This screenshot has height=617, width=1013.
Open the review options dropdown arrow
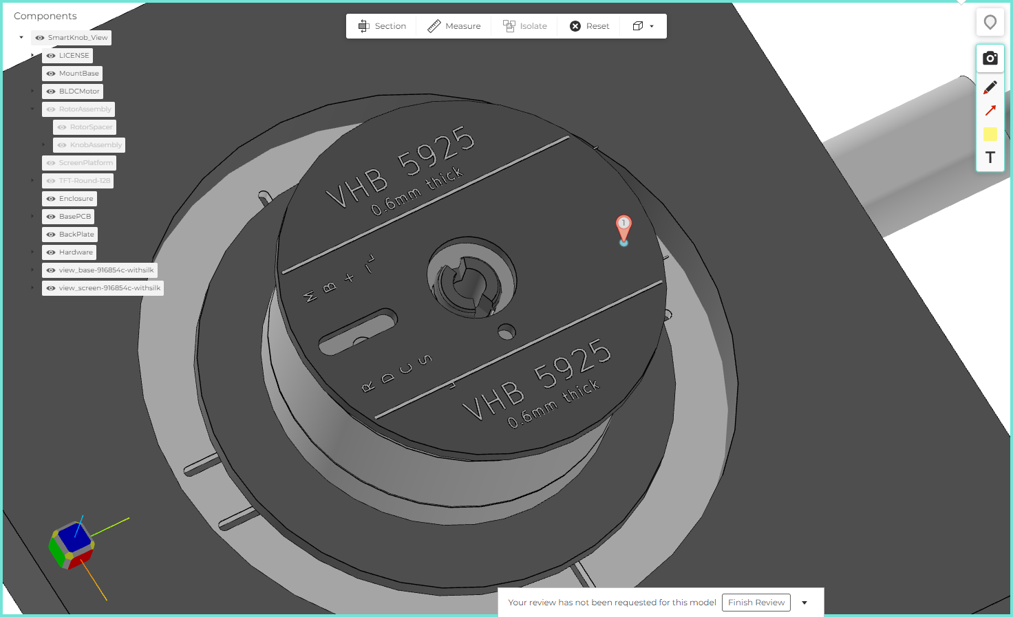[x=804, y=603]
